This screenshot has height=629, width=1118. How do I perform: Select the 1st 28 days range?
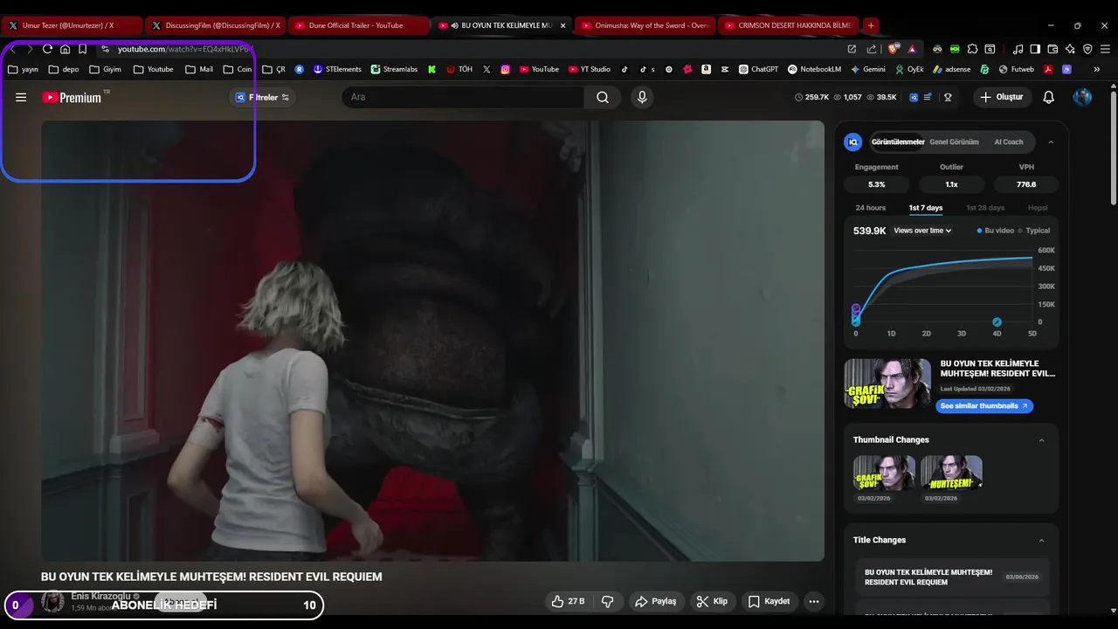985,208
